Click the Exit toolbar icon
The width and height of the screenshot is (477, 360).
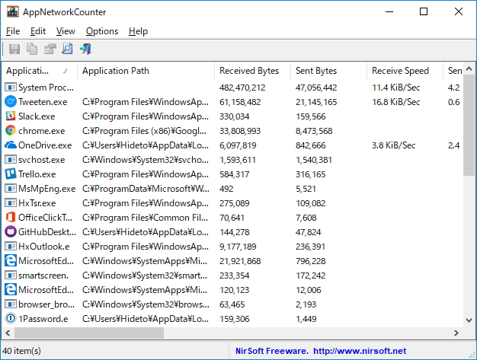point(85,49)
